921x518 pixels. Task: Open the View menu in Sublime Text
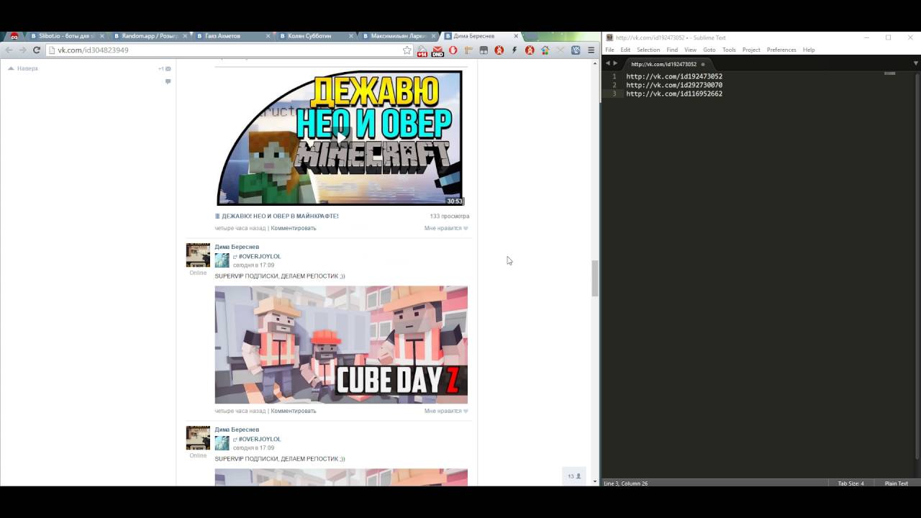point(691,50)
